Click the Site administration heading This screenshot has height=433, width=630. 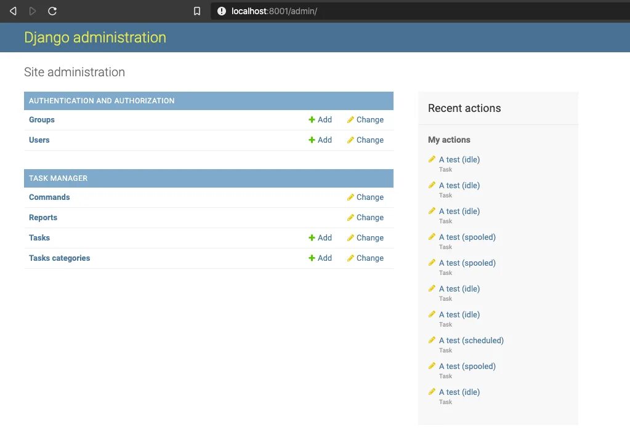75,72
